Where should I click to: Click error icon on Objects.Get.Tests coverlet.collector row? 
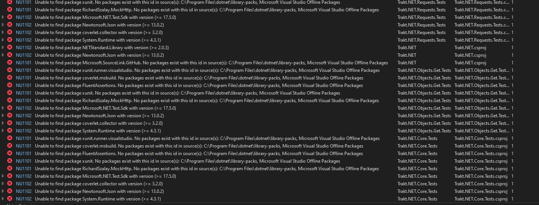[9, 123]
